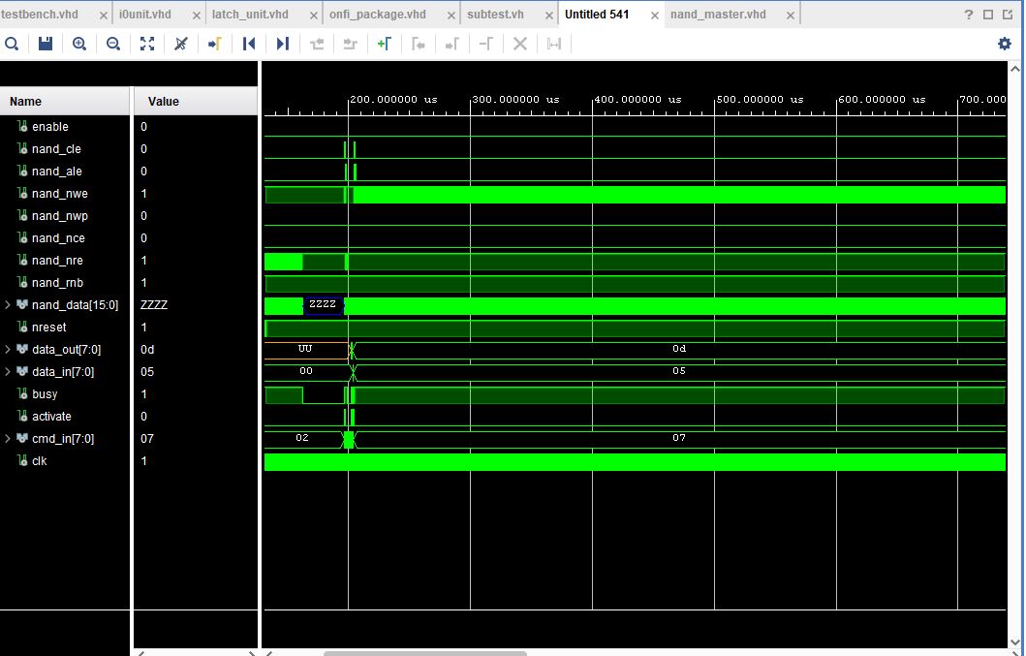Close the nand_master.vhd tab
Image resolution: width=1026 pixels, height=656 pixels.
791,16
